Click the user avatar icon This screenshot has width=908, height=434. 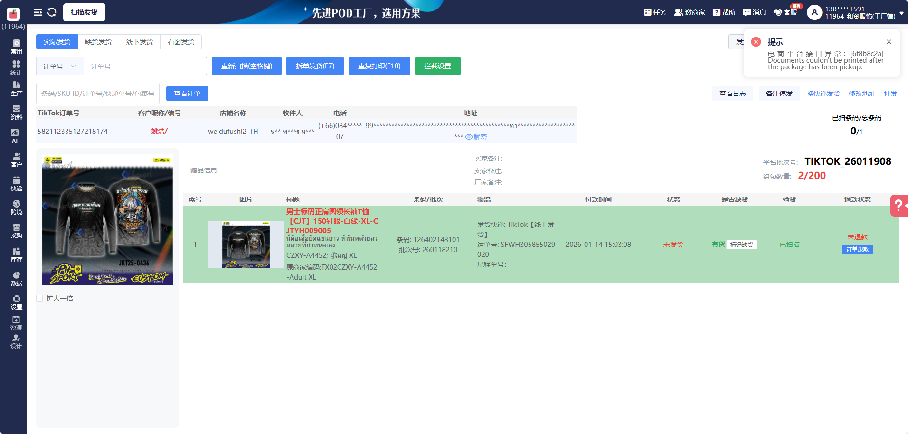click(x=814, y=12)
